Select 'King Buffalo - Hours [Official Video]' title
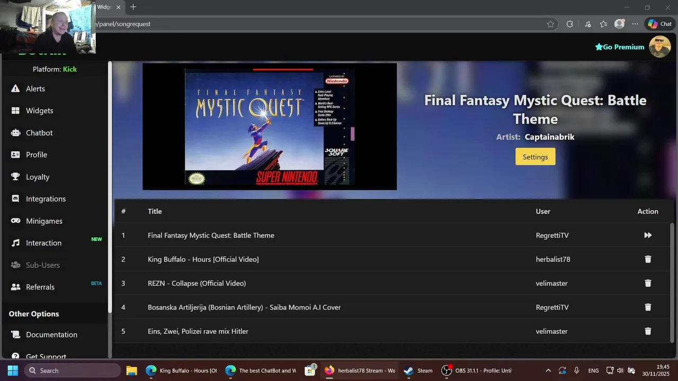The image size is (678, 381). (x=203, y=259)
